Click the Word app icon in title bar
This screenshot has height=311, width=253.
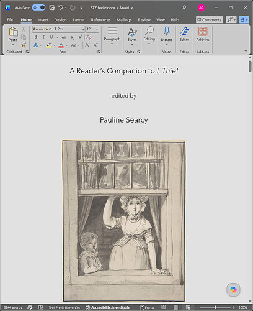click(7, 7)
